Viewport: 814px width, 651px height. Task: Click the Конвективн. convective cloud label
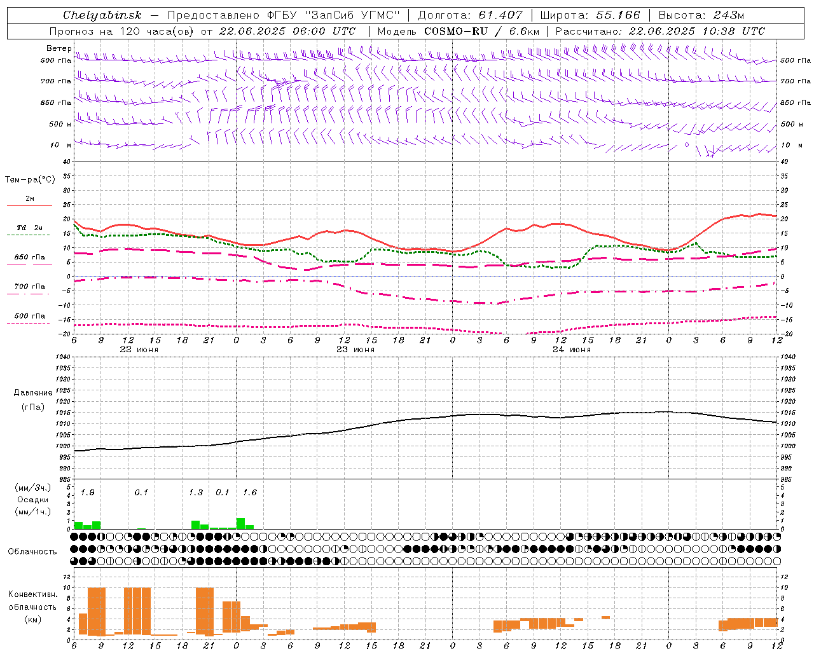click(32, 594)
